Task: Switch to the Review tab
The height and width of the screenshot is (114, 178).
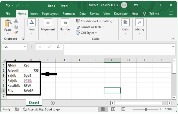Action: tap(94, 14)
